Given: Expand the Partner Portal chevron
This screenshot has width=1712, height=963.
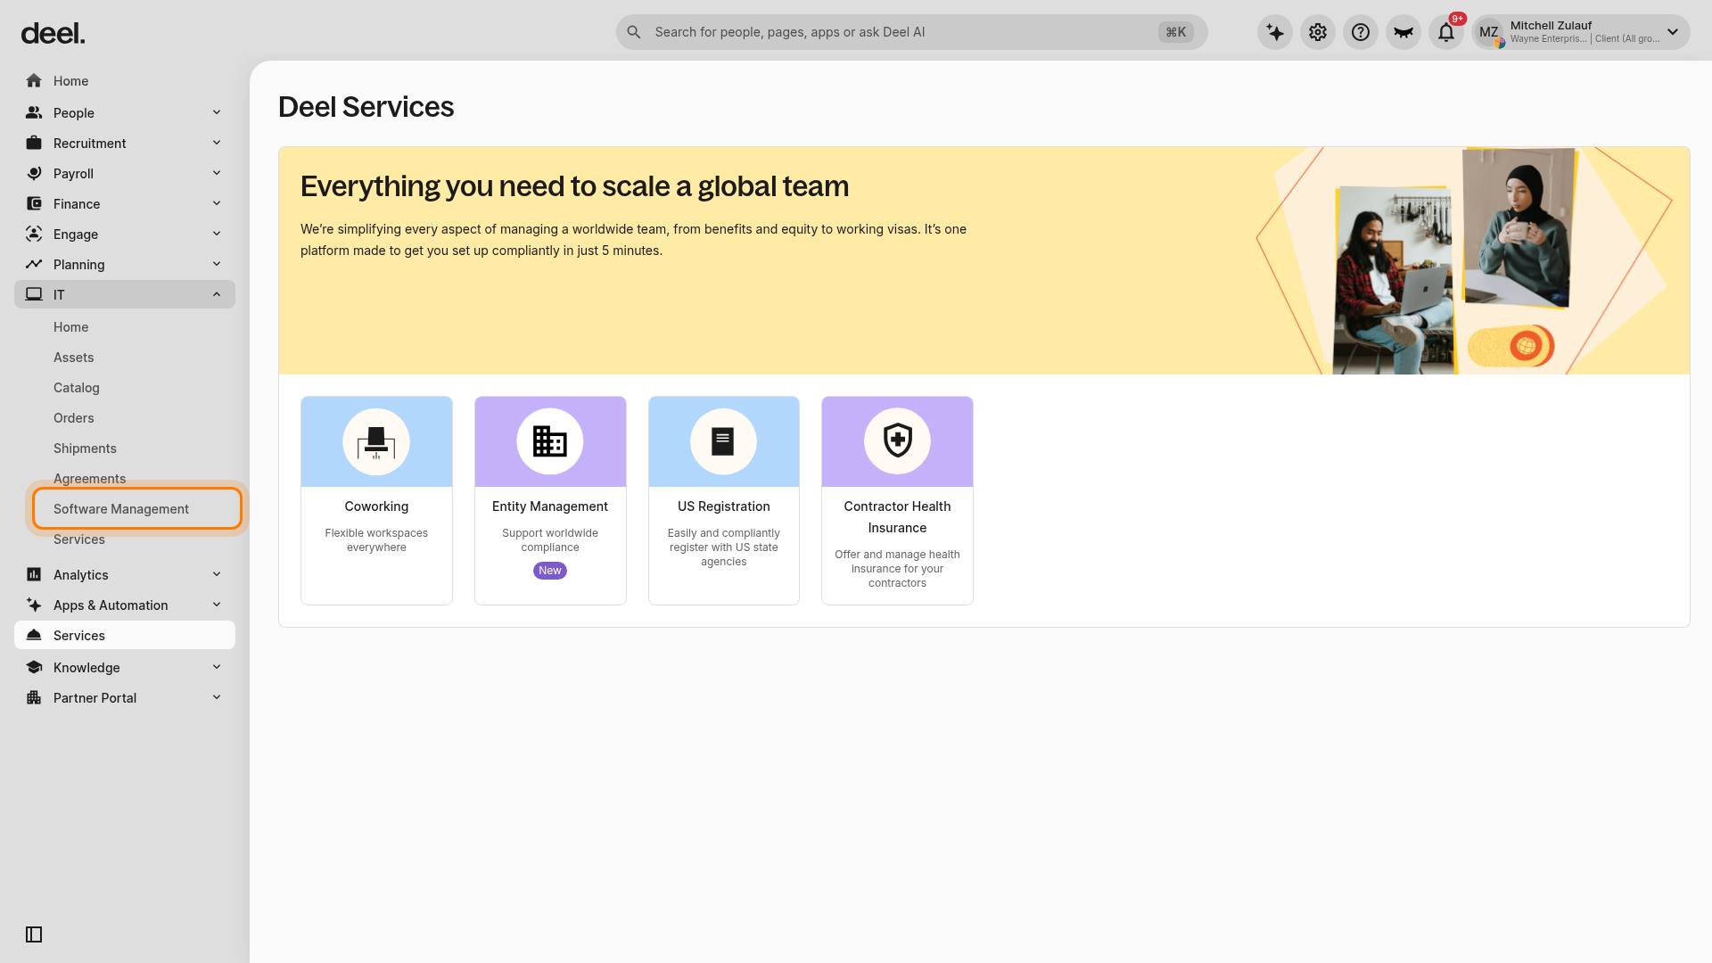Looking at the screenshot, I should [217, 697].
